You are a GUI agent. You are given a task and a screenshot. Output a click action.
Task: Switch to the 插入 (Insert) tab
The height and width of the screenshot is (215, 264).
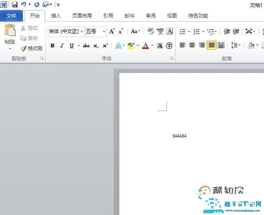(56, 16)
